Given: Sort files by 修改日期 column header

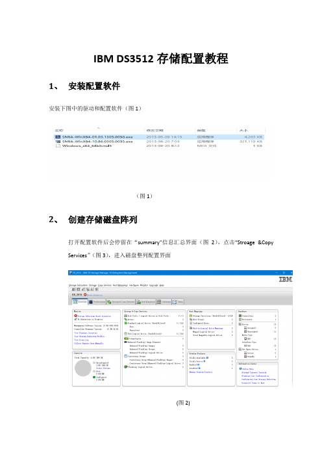Looking at the screenshot, I should (155, 131).
